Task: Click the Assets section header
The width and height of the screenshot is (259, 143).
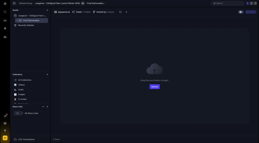Action: 16,10
